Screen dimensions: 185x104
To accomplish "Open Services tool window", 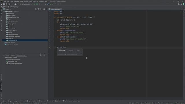I will pos(58,101).
